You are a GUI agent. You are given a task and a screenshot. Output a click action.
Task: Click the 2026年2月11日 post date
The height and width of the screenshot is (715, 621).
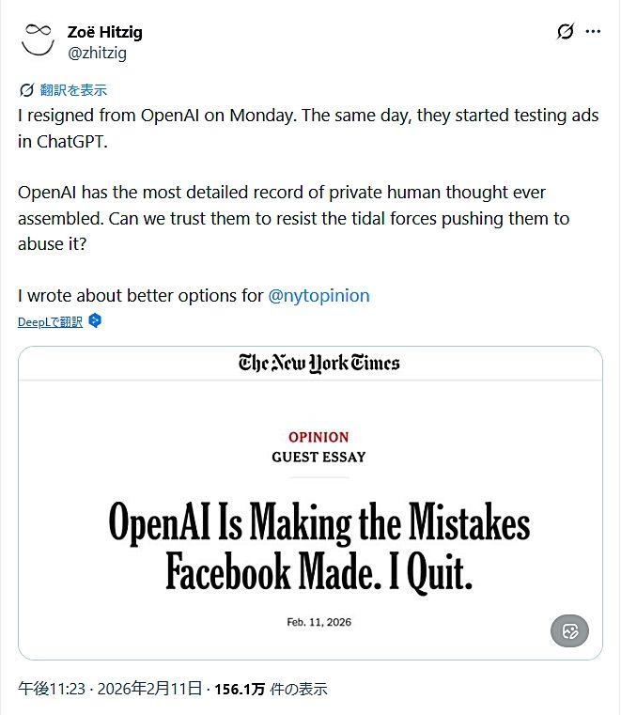pos(157,689)
